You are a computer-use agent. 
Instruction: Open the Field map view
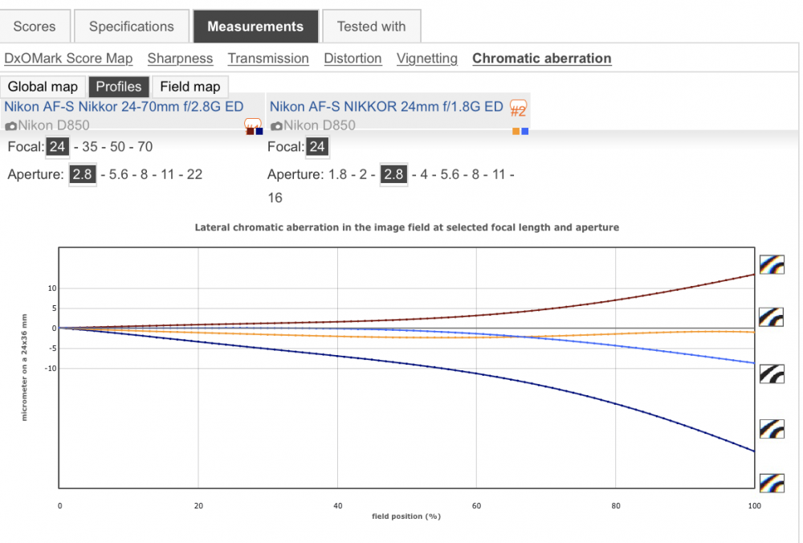(x=190, y=87)
